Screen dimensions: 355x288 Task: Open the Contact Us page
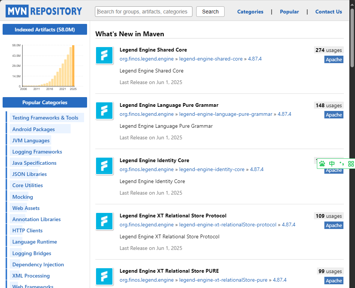328,12
